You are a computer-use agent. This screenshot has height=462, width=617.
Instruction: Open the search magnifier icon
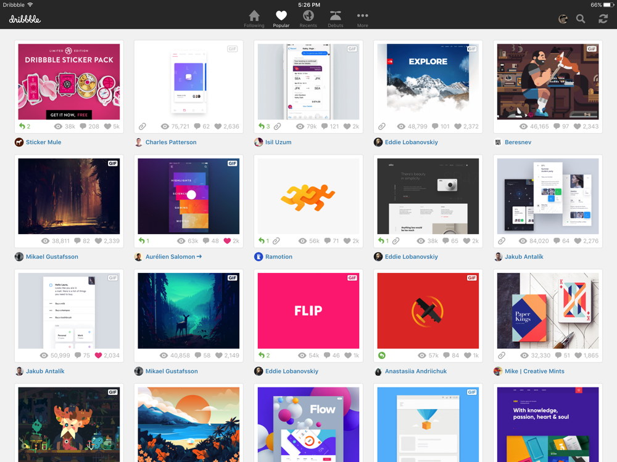tap(581, 19)
